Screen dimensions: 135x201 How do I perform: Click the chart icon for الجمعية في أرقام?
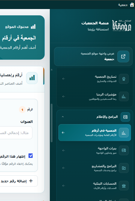pos(124,133)
